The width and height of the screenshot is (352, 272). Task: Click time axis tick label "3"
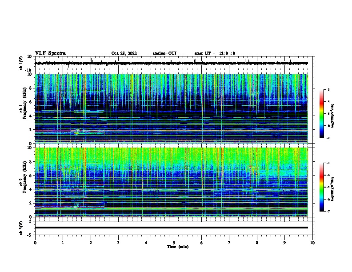pos(118,243)
